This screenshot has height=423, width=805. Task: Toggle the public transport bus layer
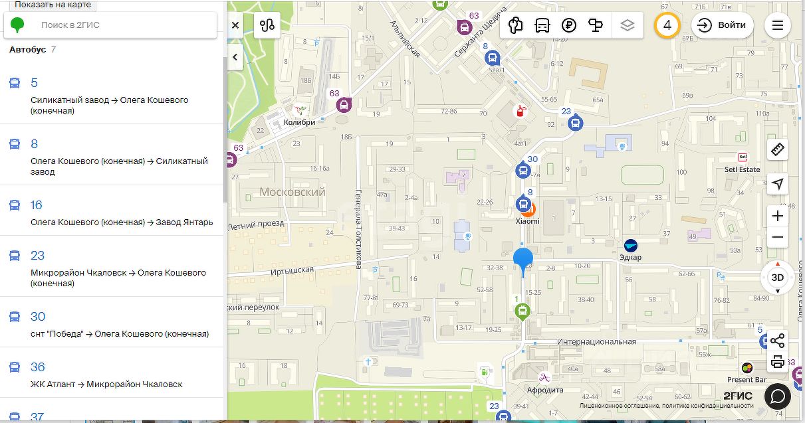(x=542, y=25)
